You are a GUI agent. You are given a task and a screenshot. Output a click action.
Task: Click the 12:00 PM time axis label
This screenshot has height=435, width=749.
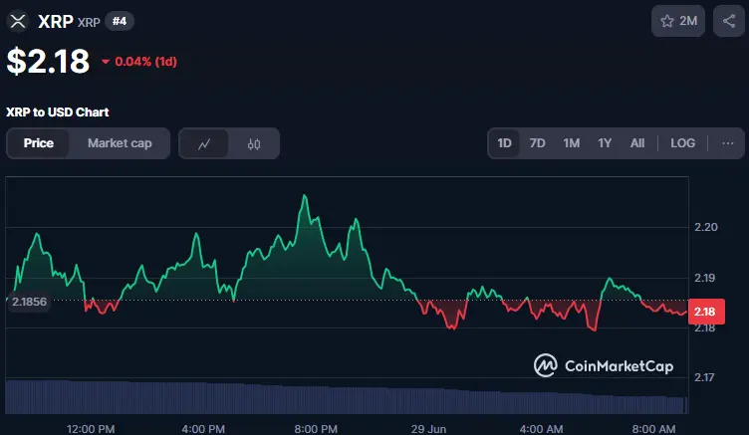tap(91, 429)
